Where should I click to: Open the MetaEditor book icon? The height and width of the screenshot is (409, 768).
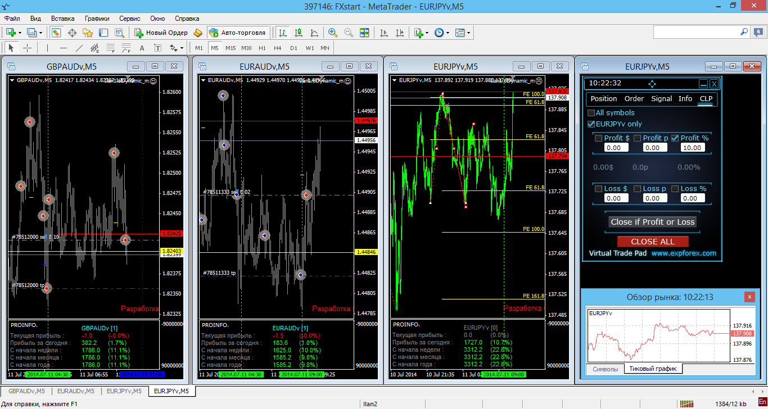click(x=197, y=33)
